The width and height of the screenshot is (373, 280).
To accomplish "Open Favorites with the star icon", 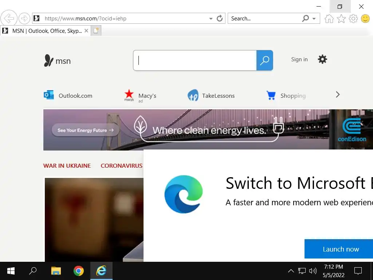I will (341, 19).
